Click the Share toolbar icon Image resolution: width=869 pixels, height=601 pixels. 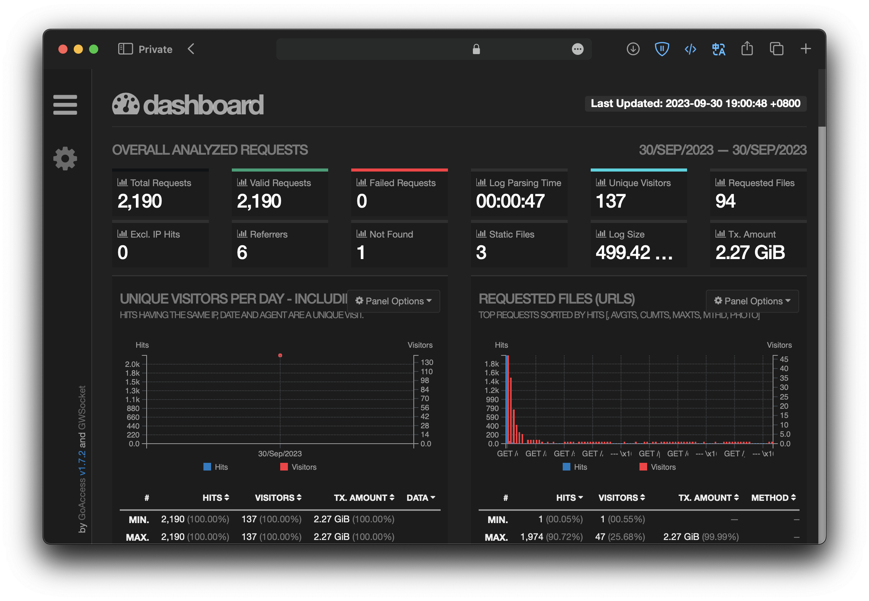747,49
